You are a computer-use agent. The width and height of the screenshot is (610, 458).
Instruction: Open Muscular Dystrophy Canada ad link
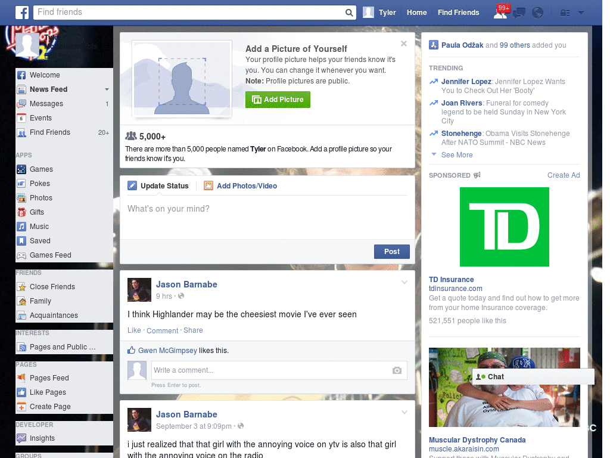click(x=477, y=440)
